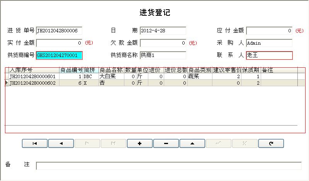The image size is (309, 181).
Task: Click the highlighted 供货商编号 field
Action: point(59,55)
